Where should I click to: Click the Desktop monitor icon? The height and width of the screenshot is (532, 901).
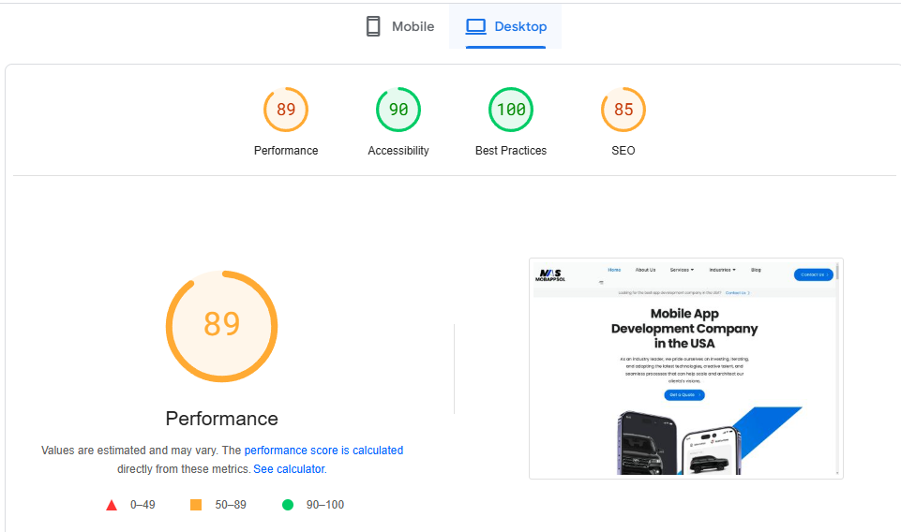point(476,26)
